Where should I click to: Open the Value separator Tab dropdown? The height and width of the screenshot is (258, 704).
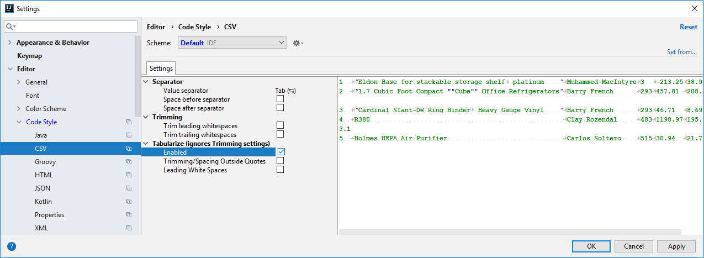(285, 91)
